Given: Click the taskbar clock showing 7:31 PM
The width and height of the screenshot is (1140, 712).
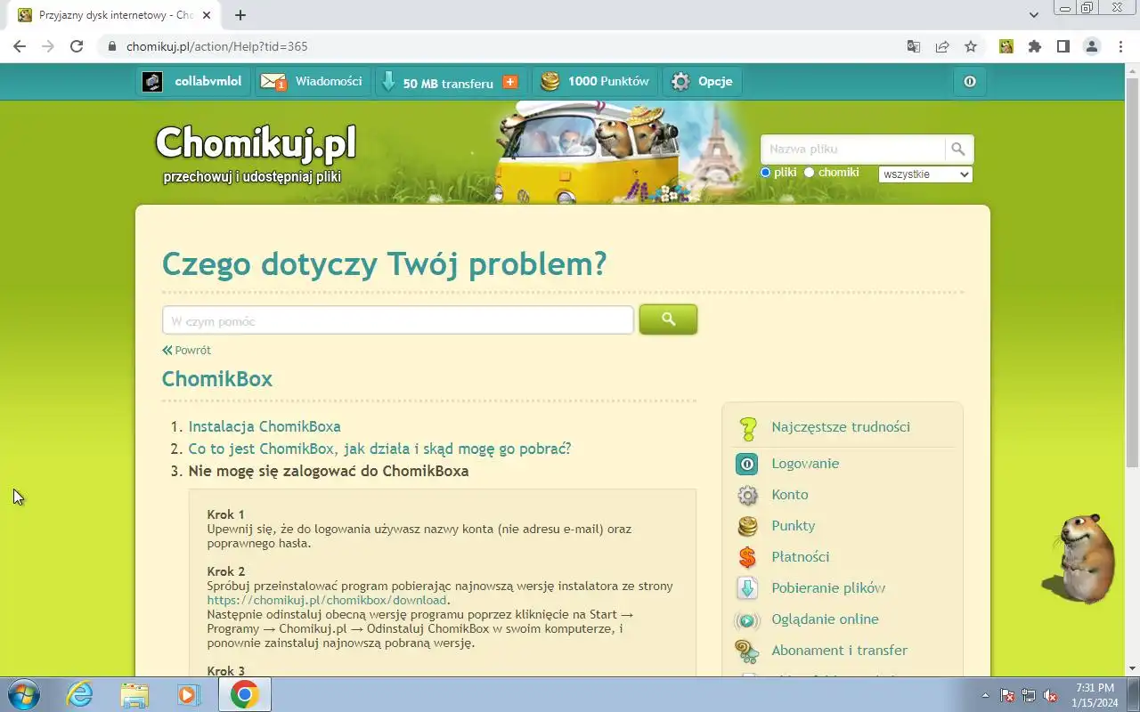Looking at the screenshot, I should [x=1095, y=695].
